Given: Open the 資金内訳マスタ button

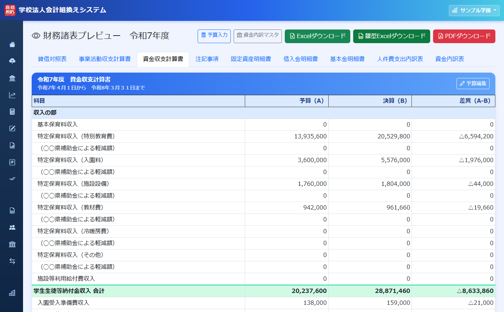Looking at the screenshot, I should click(258, 36).
